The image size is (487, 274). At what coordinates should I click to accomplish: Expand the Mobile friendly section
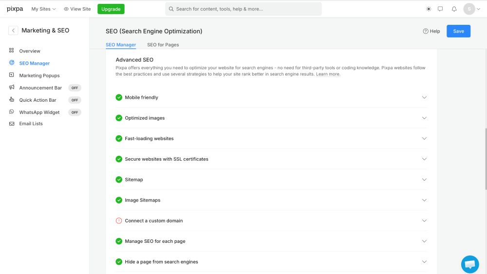click(424, 97)
